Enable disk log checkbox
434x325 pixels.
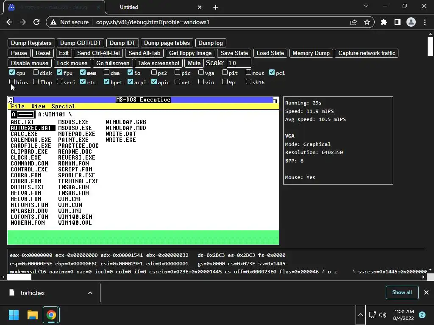pyautogui.click(x=36, y=72)
